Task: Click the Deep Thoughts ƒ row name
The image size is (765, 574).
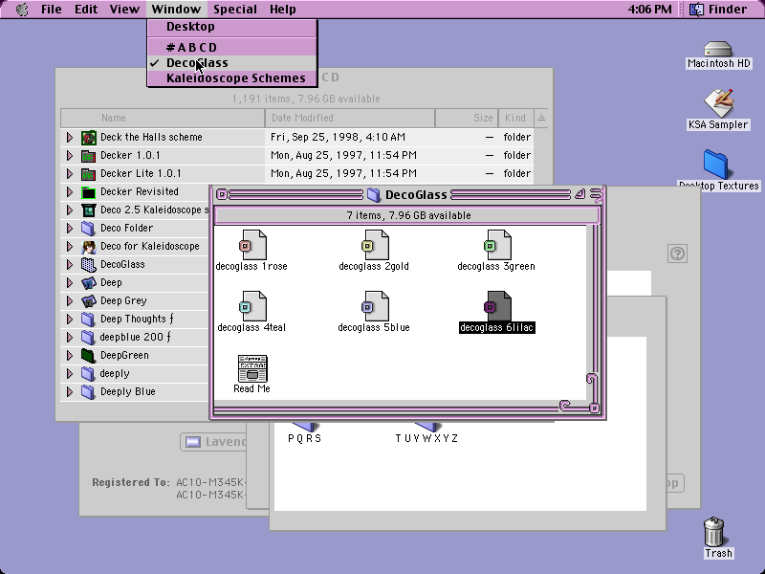Action: [x=137, y=320]
